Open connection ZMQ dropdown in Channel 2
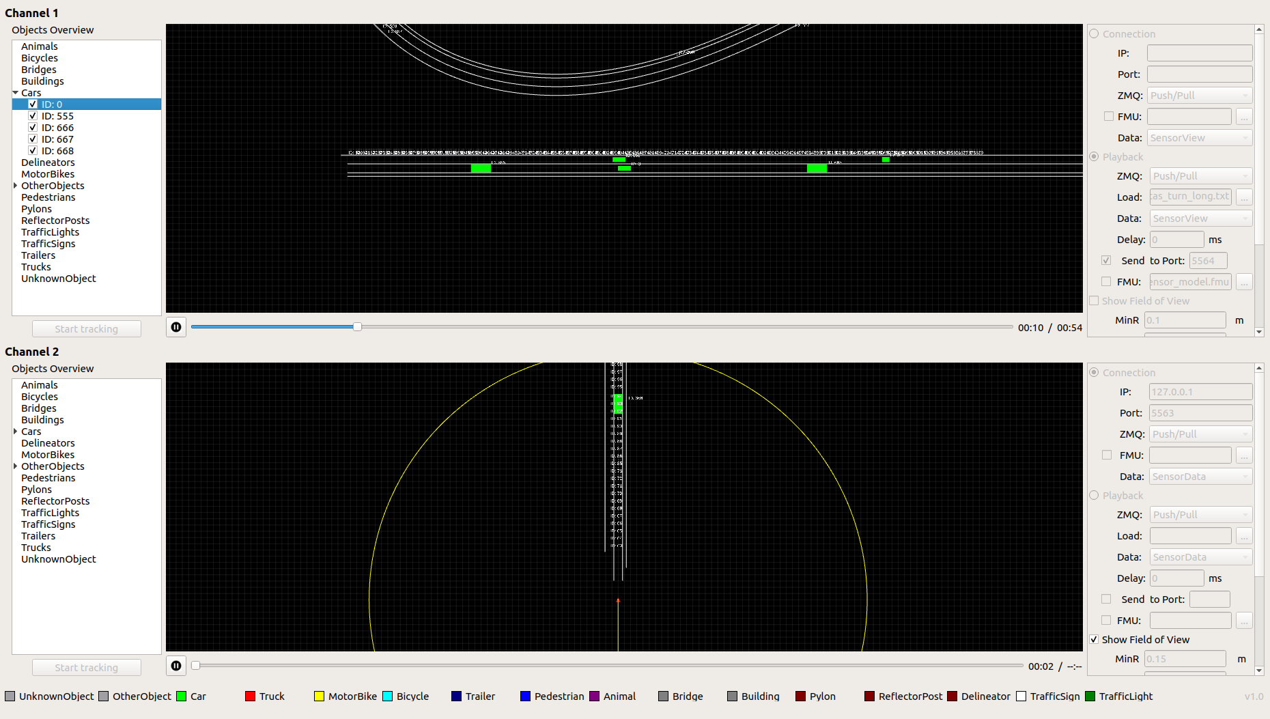The height and width of the screenshot is (719, 1270). pos(1201,434)
